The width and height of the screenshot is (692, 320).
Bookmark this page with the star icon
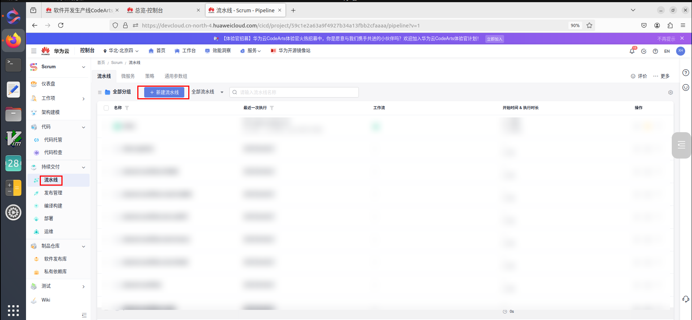[589, 25]
